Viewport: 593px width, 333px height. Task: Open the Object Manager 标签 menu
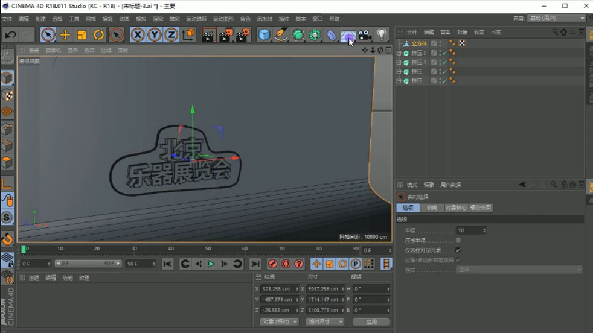click(479, 32)
